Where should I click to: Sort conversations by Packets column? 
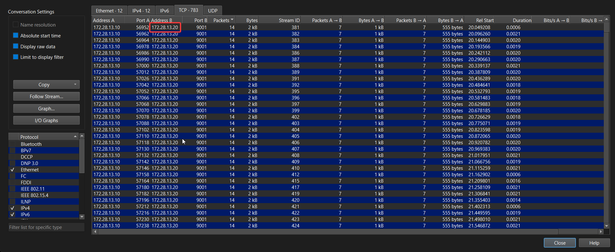point(221,20)
